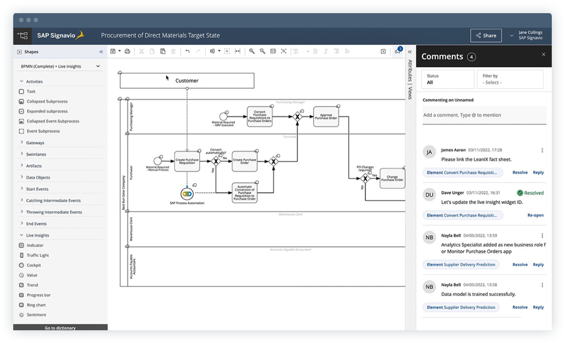The width and height of the screenshot is (565, 343).
Task: Click the Add a comment input field
Action: coord(484,115)
